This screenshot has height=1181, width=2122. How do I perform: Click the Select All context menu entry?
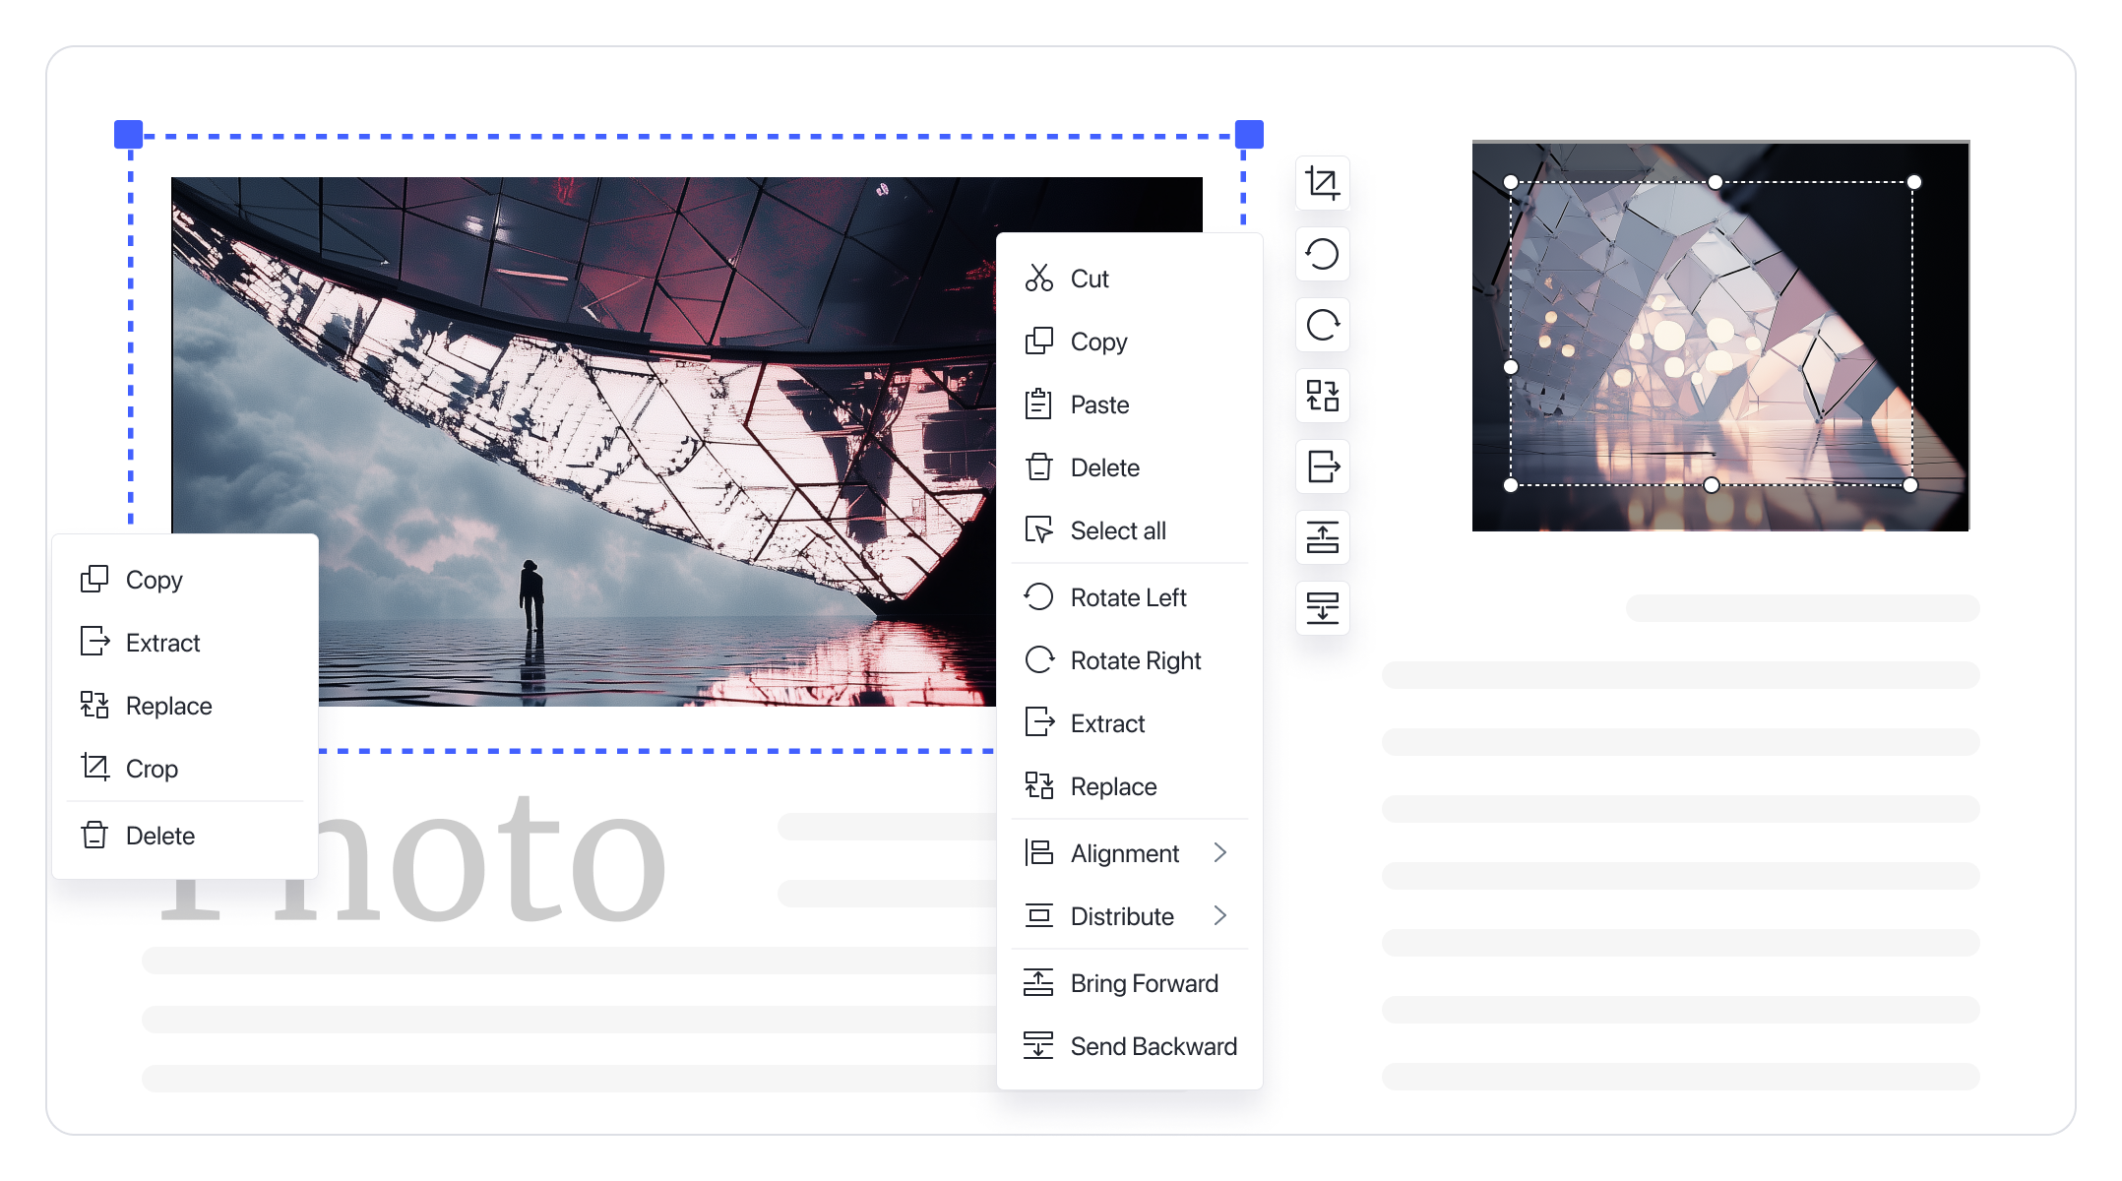(1117, 529)
